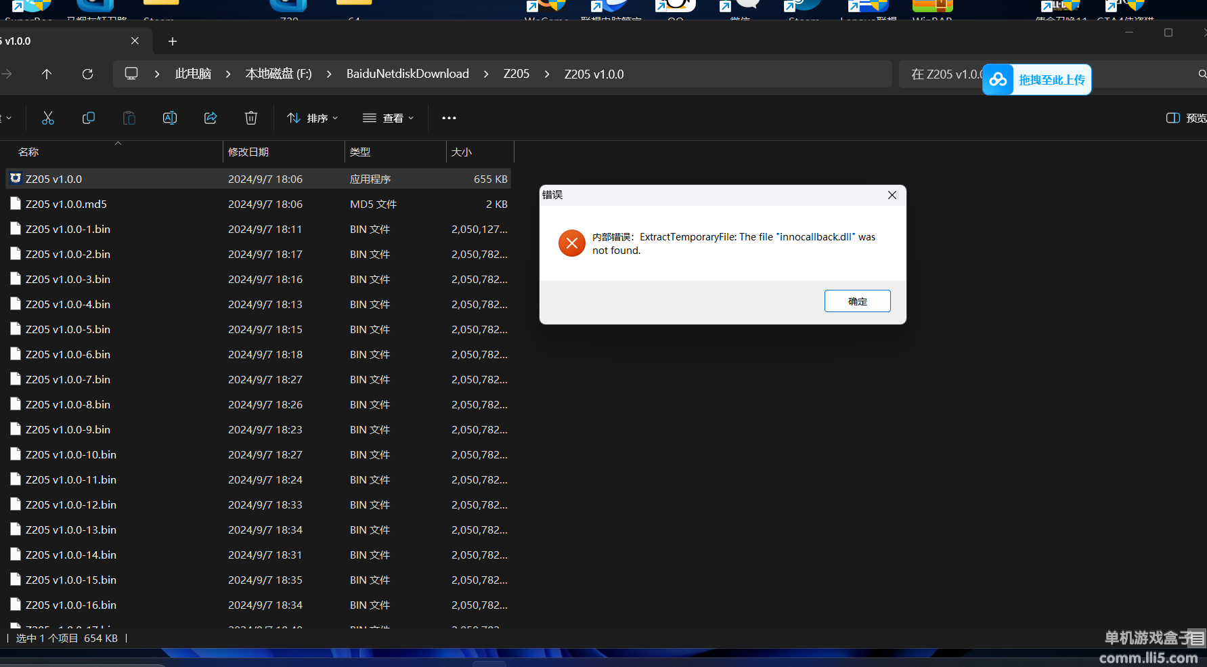The height and width of the screenshot is (667, 1207).
Task: Click the Share icon in toolbar
Action: tap(211, 118)
